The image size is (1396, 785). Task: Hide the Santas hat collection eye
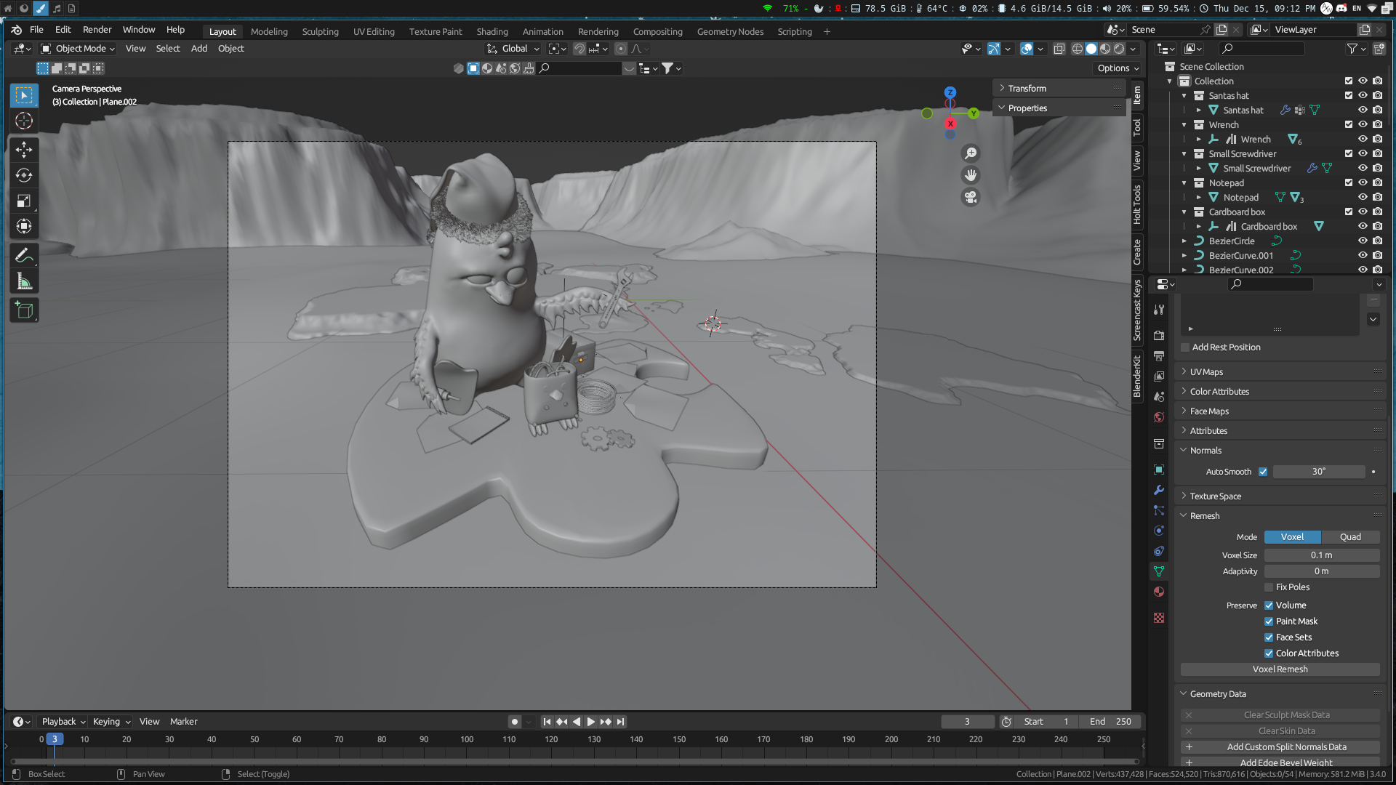tap(1363, 95)
